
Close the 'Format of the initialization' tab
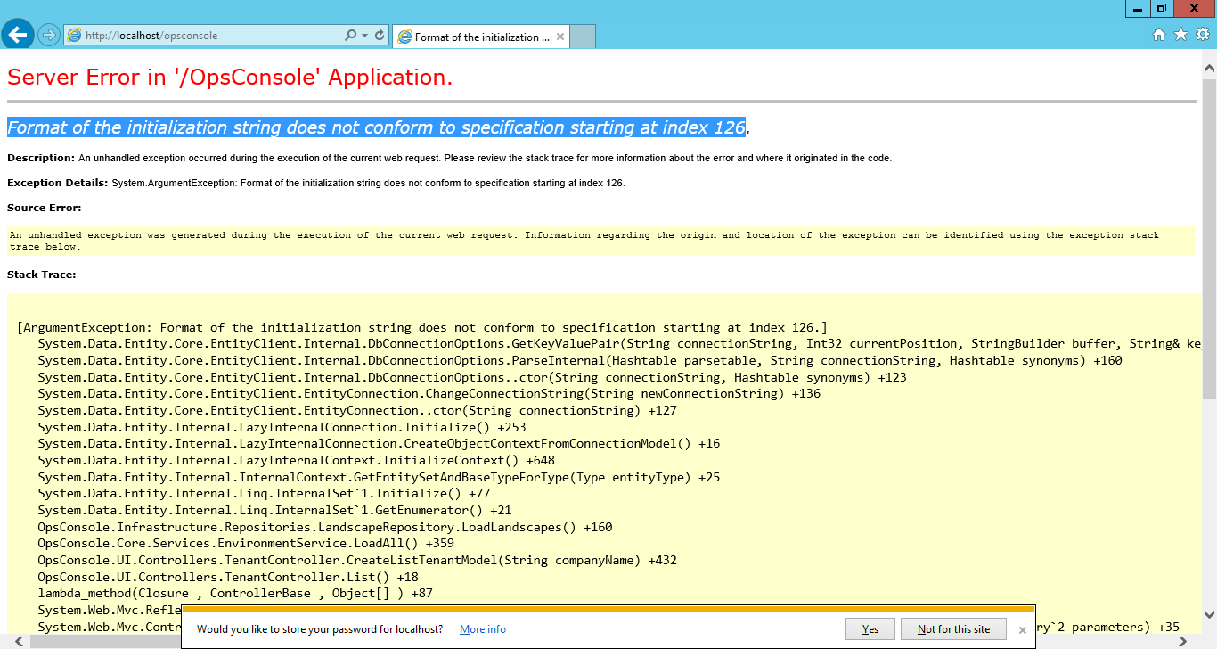[x=560, y=37]
